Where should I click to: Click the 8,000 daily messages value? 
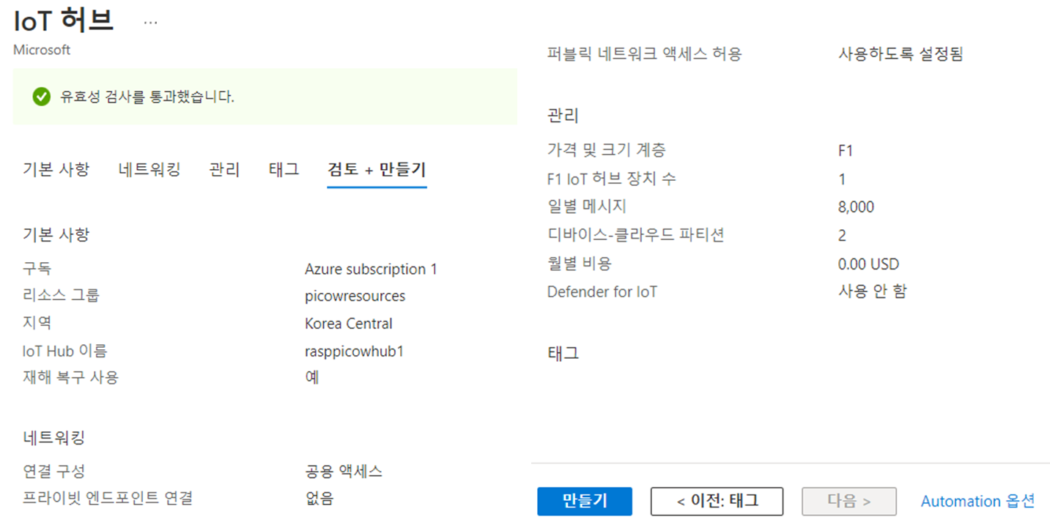point(856,207)
